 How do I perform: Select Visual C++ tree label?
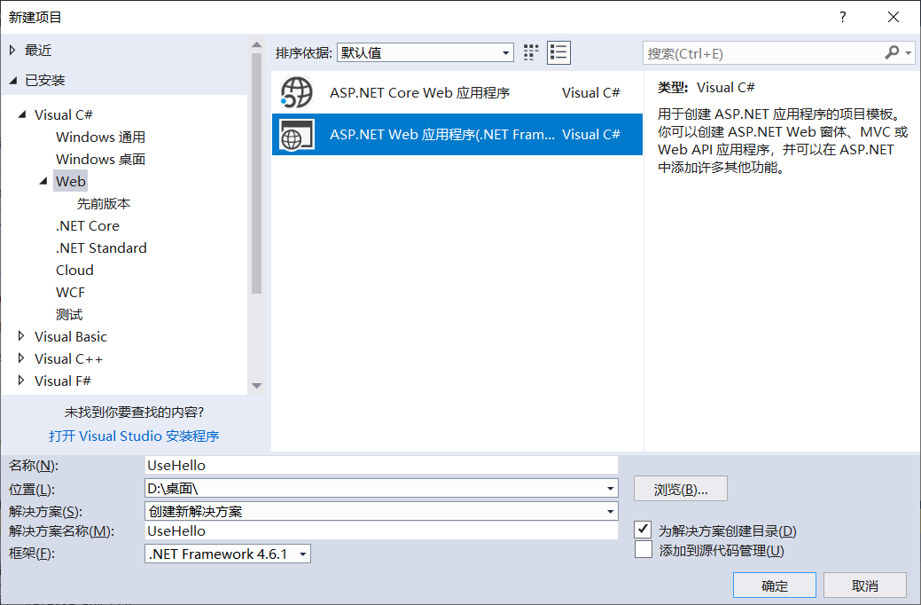(69, 358)
